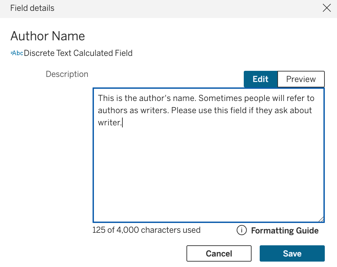The image size is (337, 267).
Task: Open the Formatting Guide info icon
Action: tap(242, 230)
